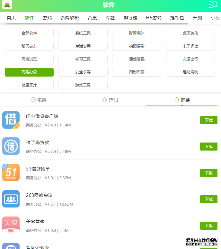Select the 游戏工具 category
Screen dimensions: 221x249
click(x=83, y=85)
